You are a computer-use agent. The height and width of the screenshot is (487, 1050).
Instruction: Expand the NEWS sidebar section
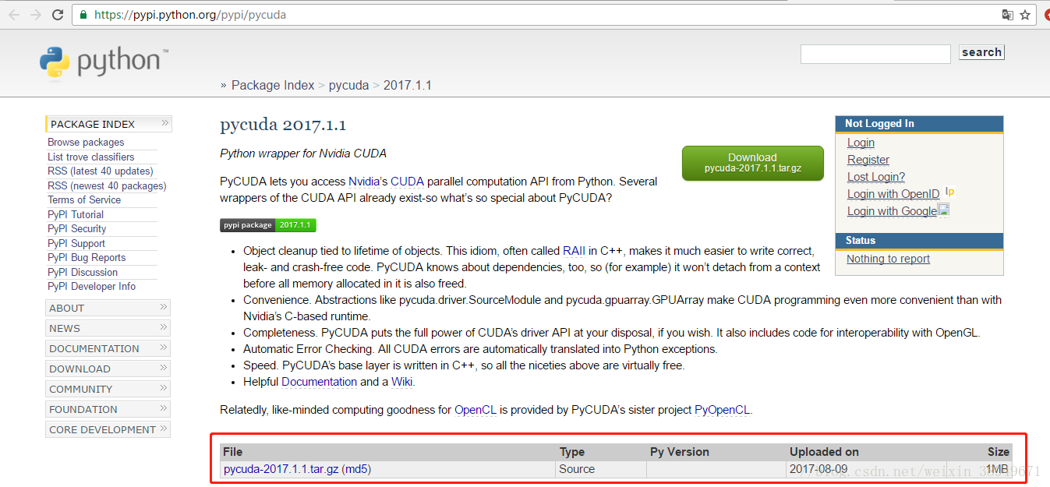click(x=108, y=328)
